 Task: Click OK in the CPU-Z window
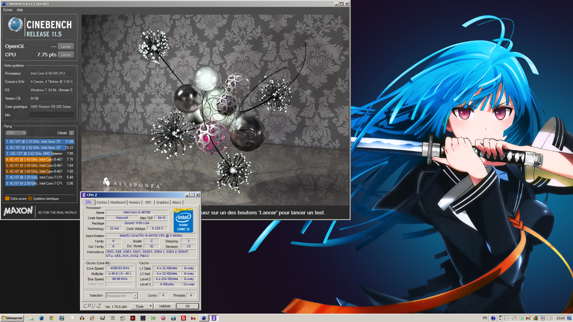[x=188, y=306]
